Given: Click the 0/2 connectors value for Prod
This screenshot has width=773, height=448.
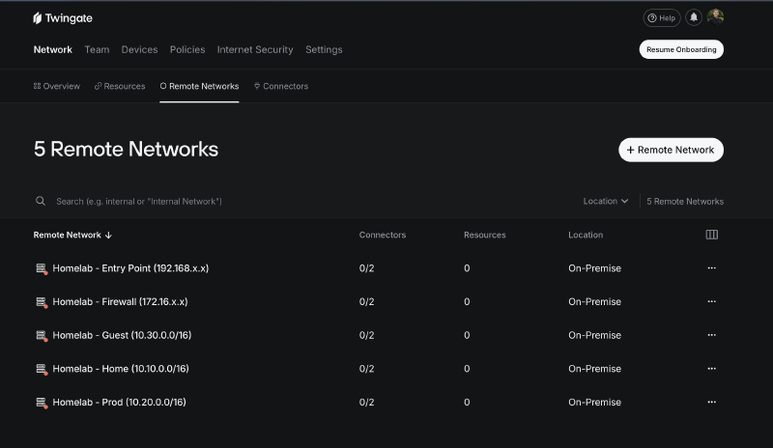Looking at the screenshot, I should click(x=367, y=403).
